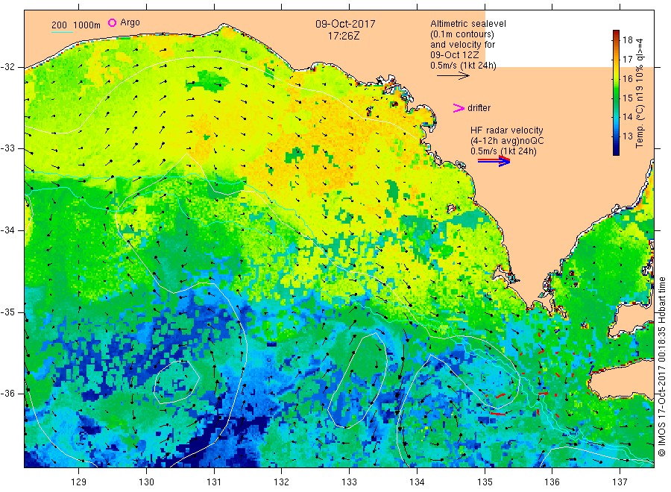Click the cyan 200m isobath legend line
This screenshot has width=671, height=492.
62,32
